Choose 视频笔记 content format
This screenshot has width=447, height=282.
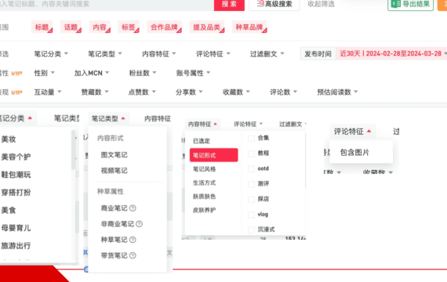click(x=114, y=170)
